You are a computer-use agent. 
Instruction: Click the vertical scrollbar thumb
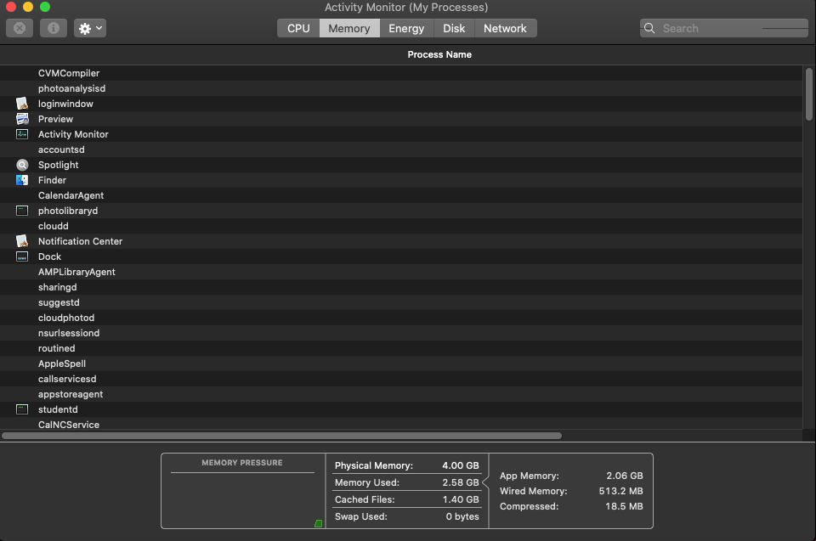tap(808, 94)
